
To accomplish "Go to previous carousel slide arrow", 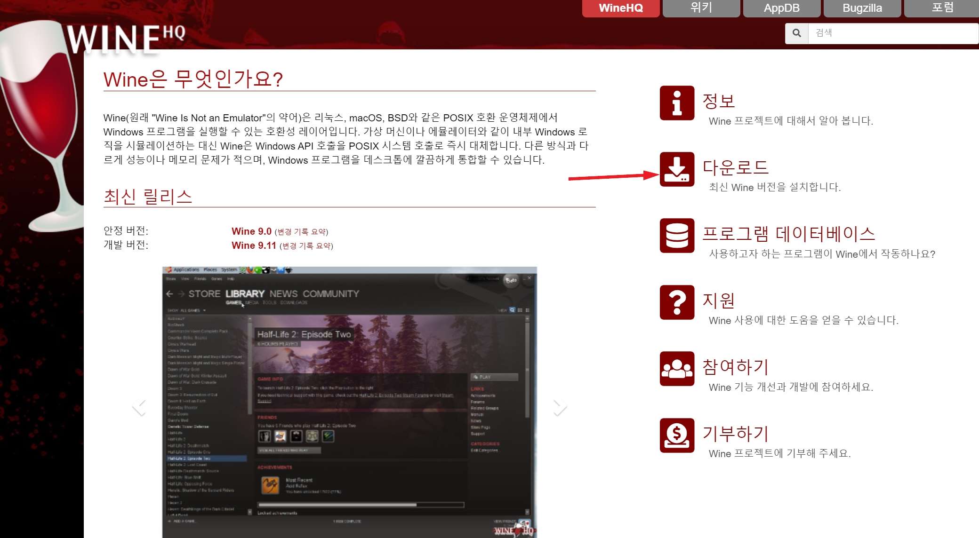I will tap(139, 408).
